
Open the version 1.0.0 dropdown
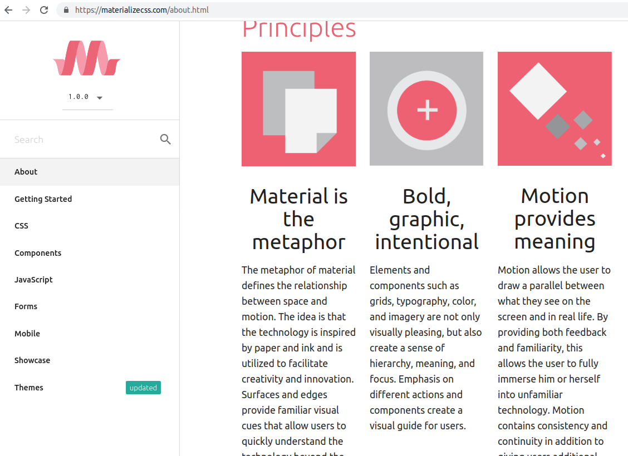[x=87, y=96]
